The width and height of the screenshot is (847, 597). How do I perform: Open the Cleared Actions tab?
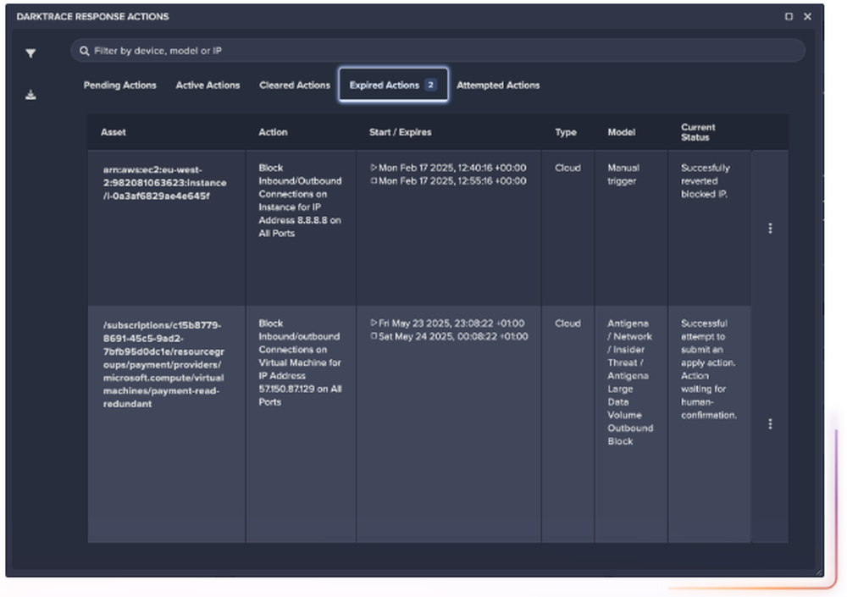(295, 86)
